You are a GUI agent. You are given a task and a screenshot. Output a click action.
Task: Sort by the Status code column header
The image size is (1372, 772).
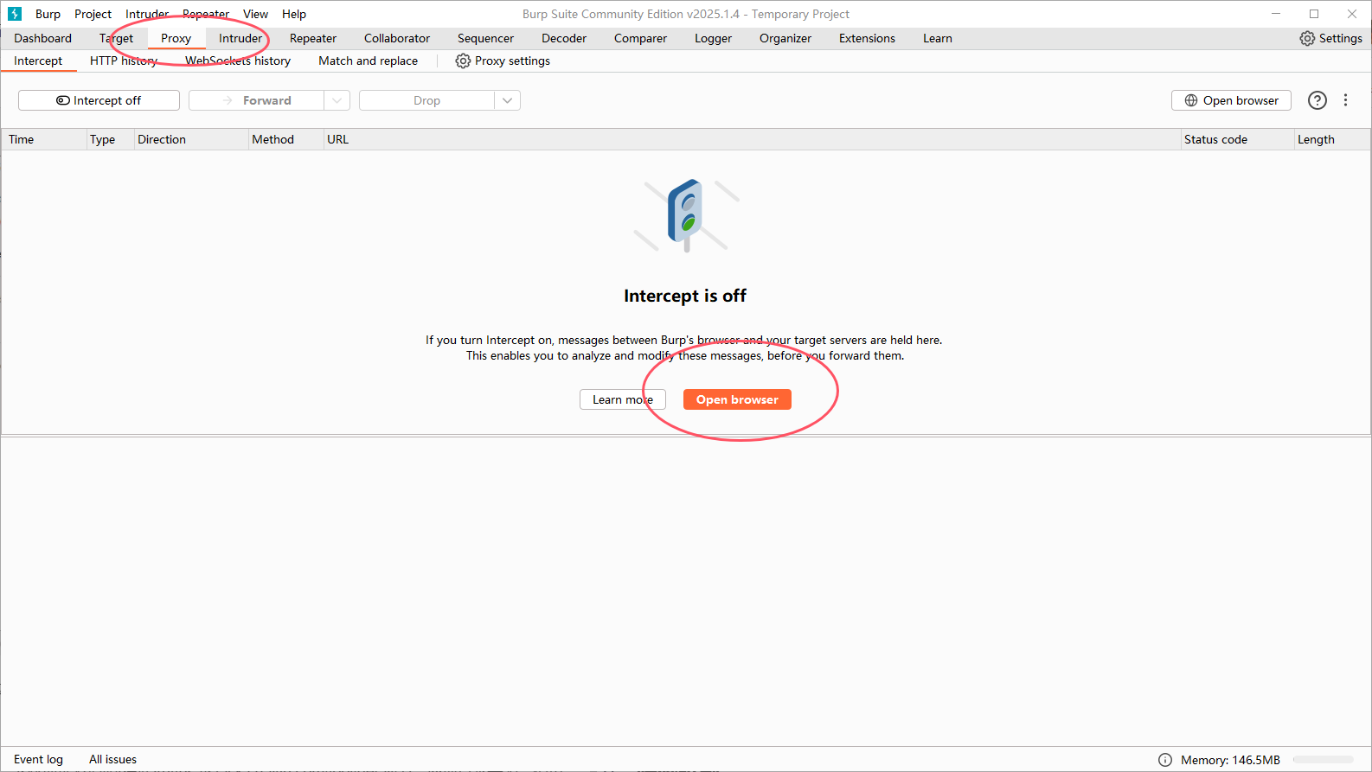(x=1237, y=139)
